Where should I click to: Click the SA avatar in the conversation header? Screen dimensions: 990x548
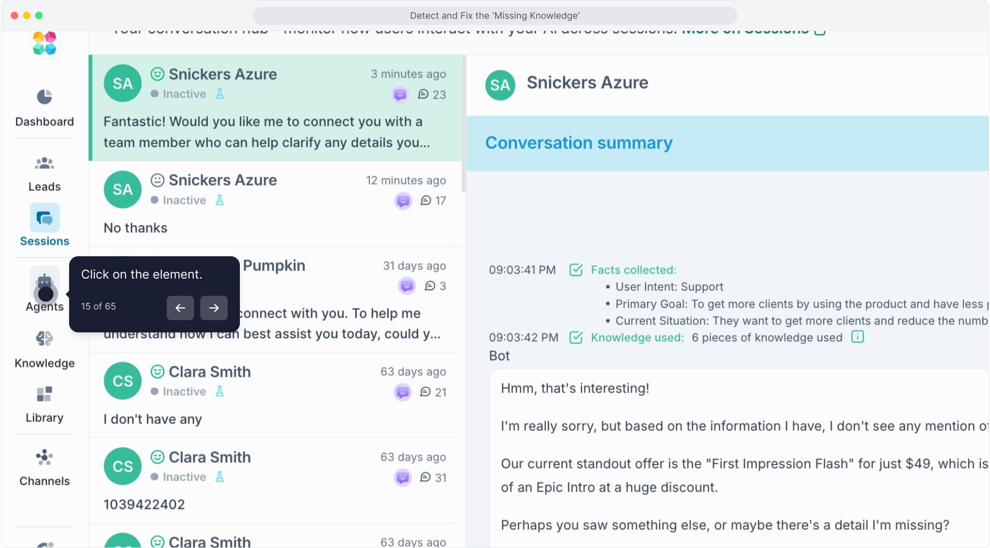point(500,85)
